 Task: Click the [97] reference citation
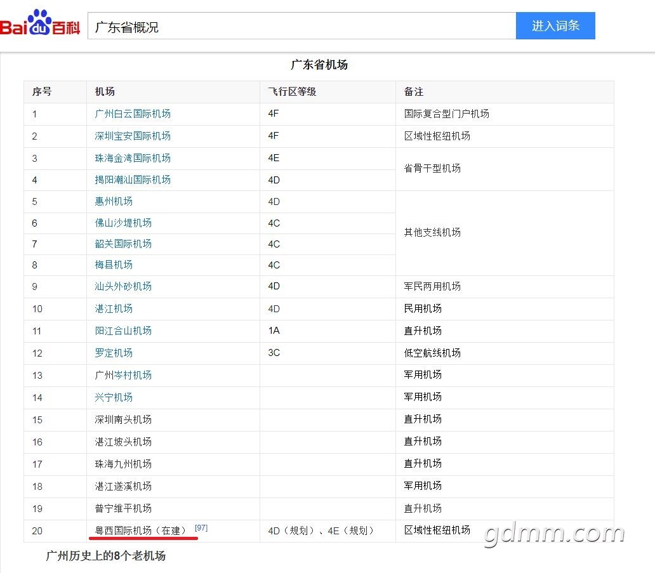(201, 527)
